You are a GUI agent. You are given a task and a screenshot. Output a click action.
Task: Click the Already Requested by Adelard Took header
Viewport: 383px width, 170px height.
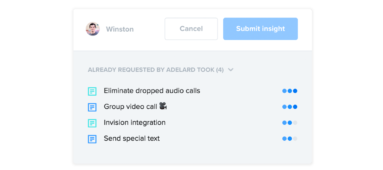tap(156, 70)
